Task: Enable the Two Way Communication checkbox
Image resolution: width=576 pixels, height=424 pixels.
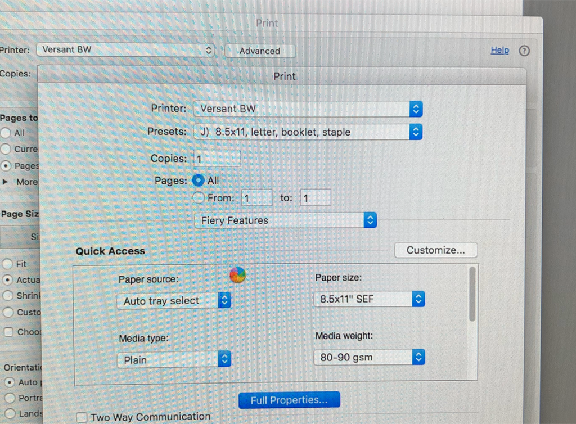Action: (x=82, y=417)
